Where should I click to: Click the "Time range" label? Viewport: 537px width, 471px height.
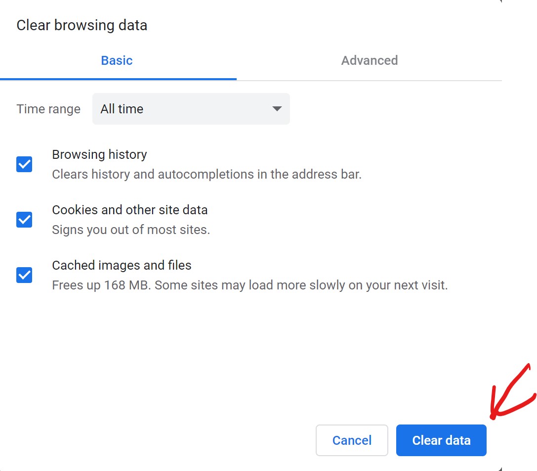pos(48,109)
